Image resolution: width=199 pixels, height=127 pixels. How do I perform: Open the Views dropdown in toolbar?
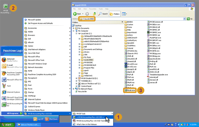[124, 14]
